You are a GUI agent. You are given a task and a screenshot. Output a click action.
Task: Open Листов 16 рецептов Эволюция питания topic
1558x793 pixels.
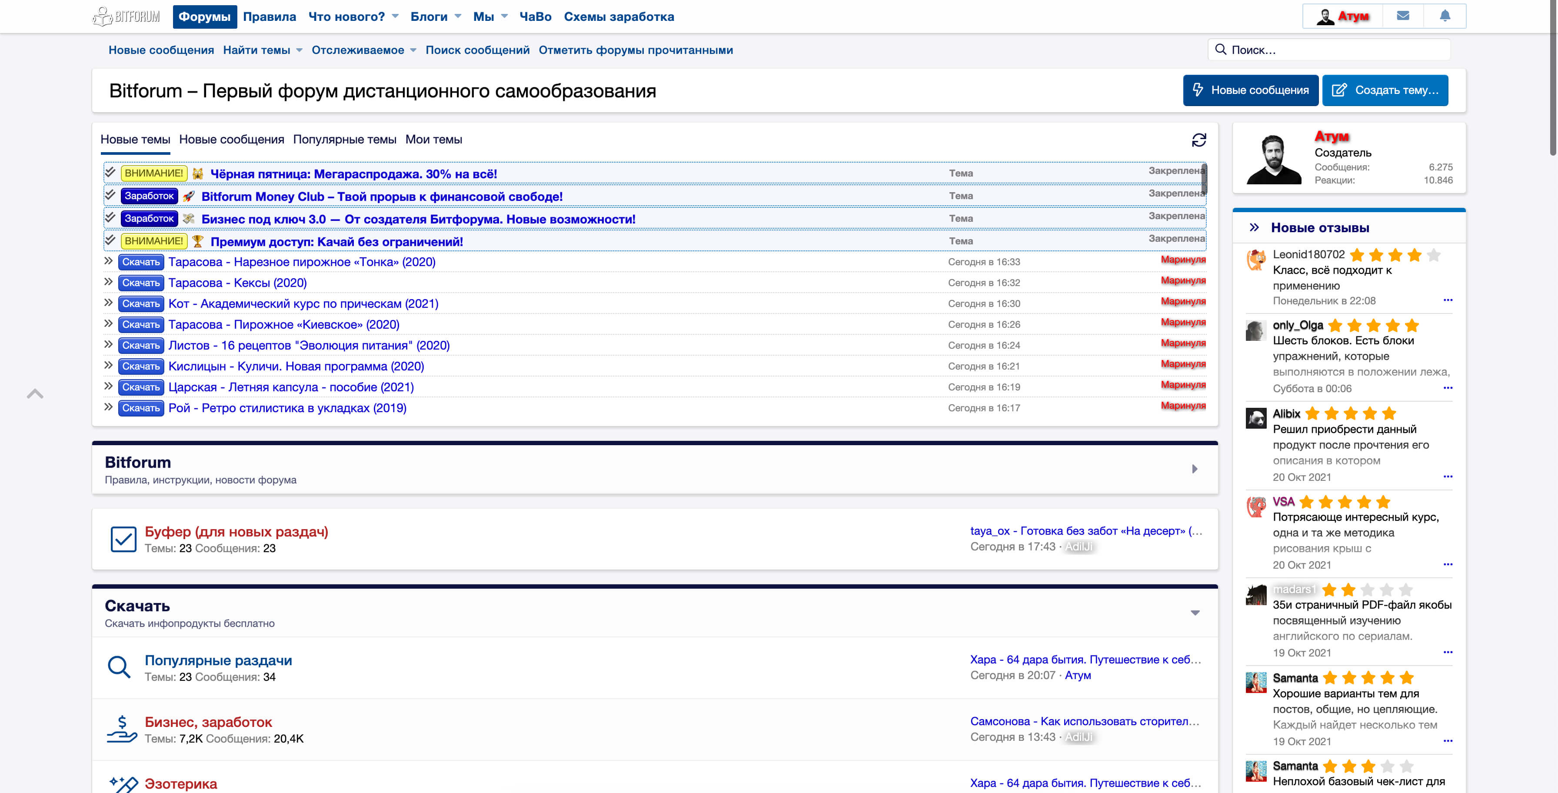[x=309, y=345]
